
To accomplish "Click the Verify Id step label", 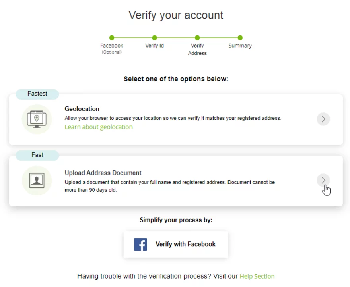I will tap(154, 46).
